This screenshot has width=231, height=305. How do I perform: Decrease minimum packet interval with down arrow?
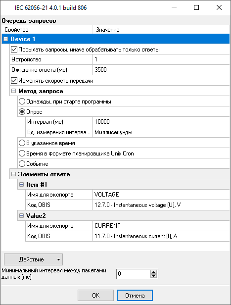tap(154, 276)
